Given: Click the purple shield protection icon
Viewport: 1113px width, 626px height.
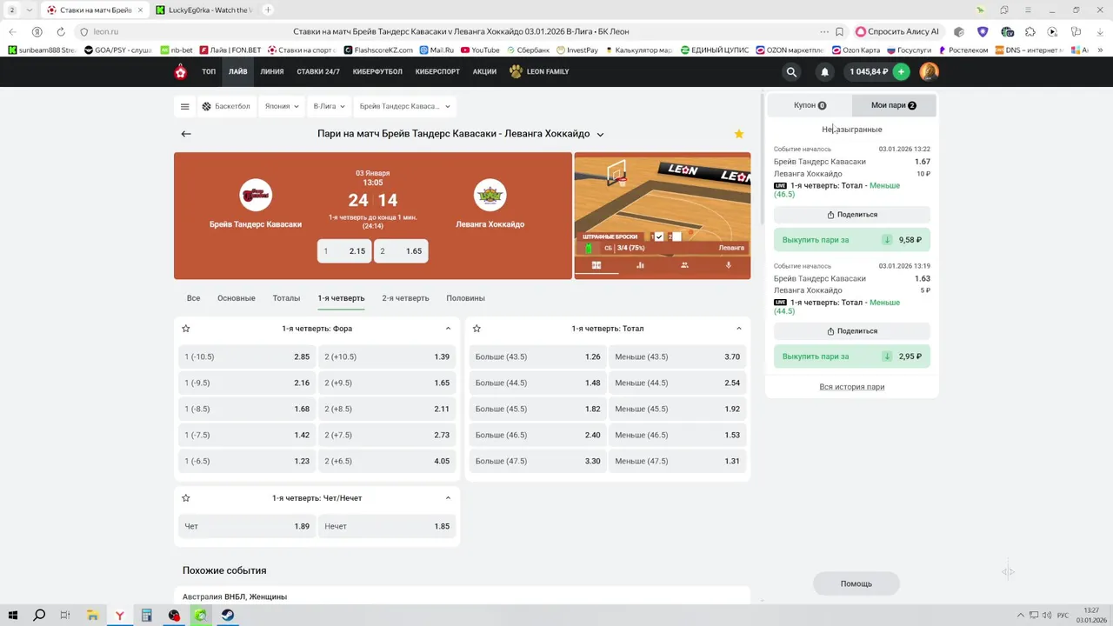Looking at the screenshot, I should 983,31.
